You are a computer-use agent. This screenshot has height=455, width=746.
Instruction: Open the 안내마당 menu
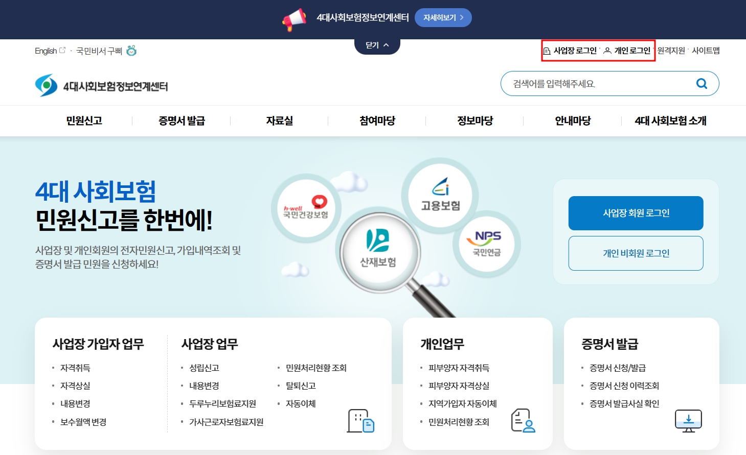click(x=573, y=121)
